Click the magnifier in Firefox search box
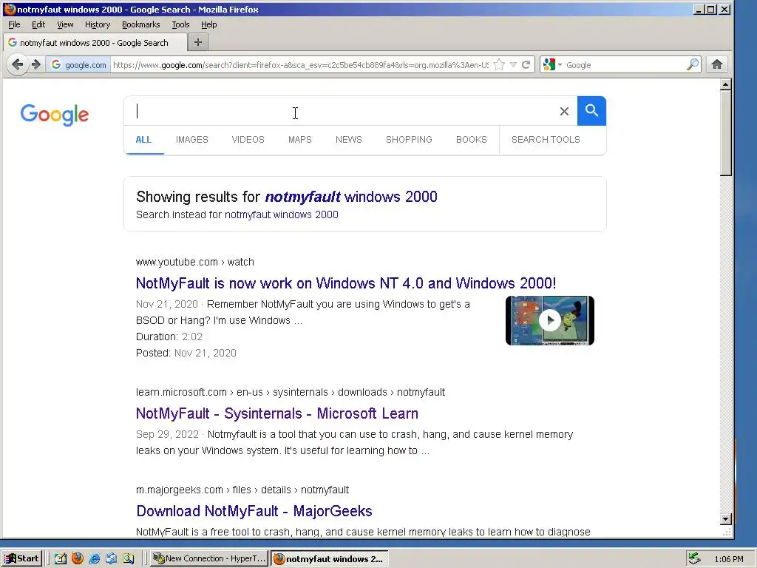 tap(693, 65)
